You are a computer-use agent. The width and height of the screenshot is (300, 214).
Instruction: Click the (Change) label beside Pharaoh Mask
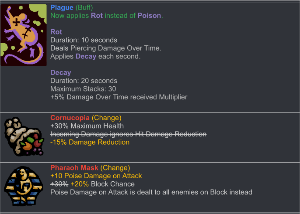point(115,168)
